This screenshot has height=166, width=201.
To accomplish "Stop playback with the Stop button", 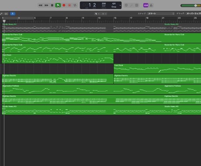I will [x=52, y=5].
